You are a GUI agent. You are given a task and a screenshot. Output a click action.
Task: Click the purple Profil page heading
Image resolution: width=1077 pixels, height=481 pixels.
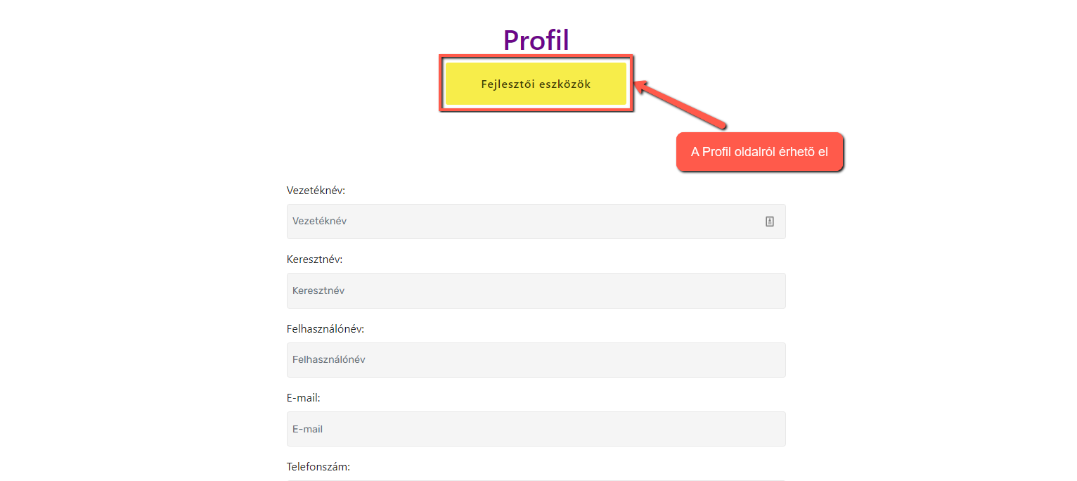[x=536, y=40]
